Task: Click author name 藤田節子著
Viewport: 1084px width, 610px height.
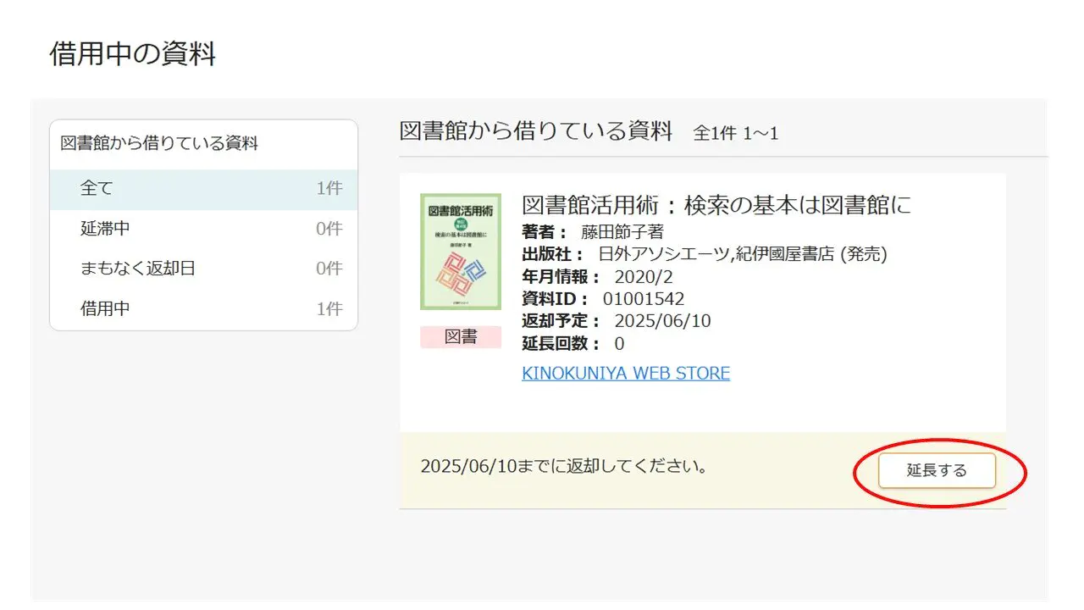Action: (622, 232)
